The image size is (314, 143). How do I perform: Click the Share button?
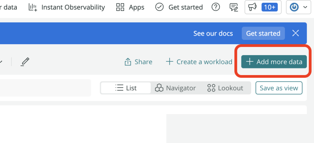point(138,62)
